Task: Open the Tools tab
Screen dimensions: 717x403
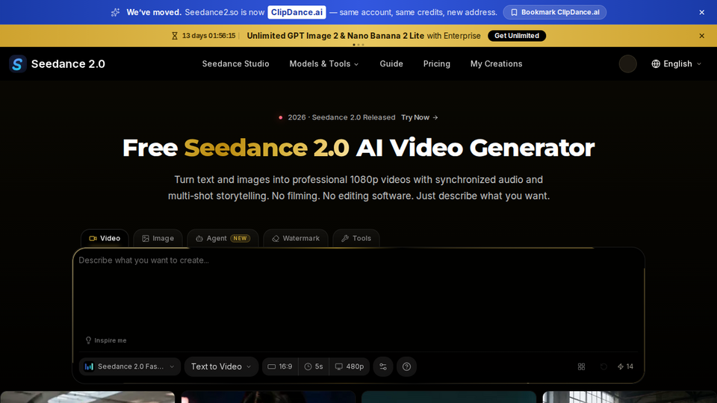Action: pos(356,239)
